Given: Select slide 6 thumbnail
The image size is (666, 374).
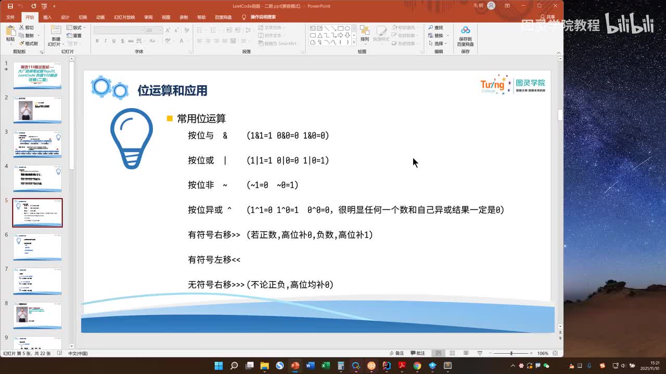Looking at the screenshot, I should click(x=37, y=247).
